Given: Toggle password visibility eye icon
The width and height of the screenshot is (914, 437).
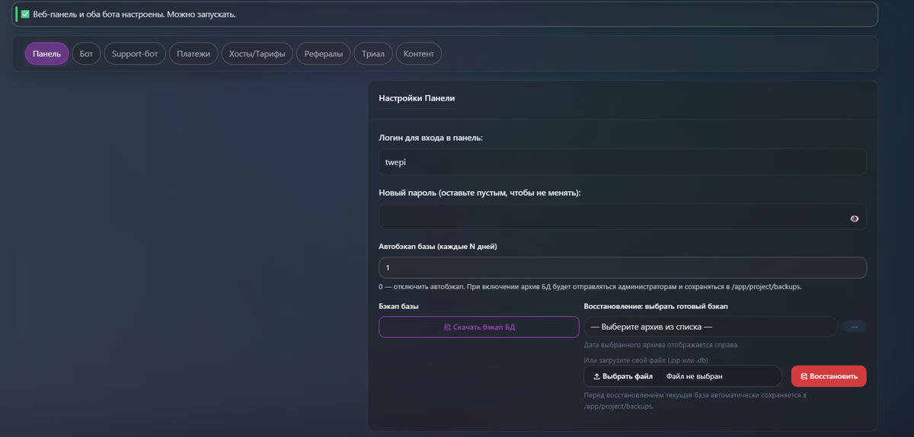Looking at the screenshot, I should point(854,218).
